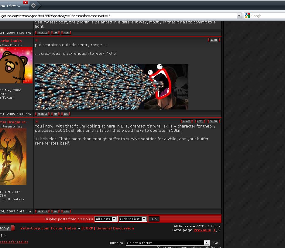Screen dimensions: 285x248
Task: Send PM to the 5:43 pm poster
Action: click(55, 211)
